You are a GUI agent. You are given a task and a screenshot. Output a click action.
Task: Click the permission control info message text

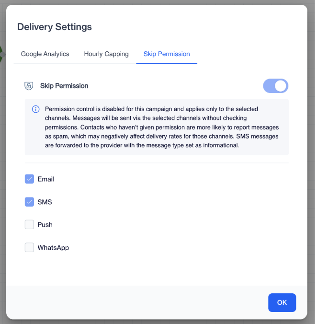pos(162,127)
